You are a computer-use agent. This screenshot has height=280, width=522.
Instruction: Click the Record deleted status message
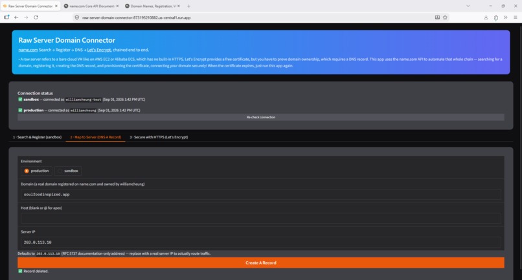pyautogui.click(x=36, y=272)
